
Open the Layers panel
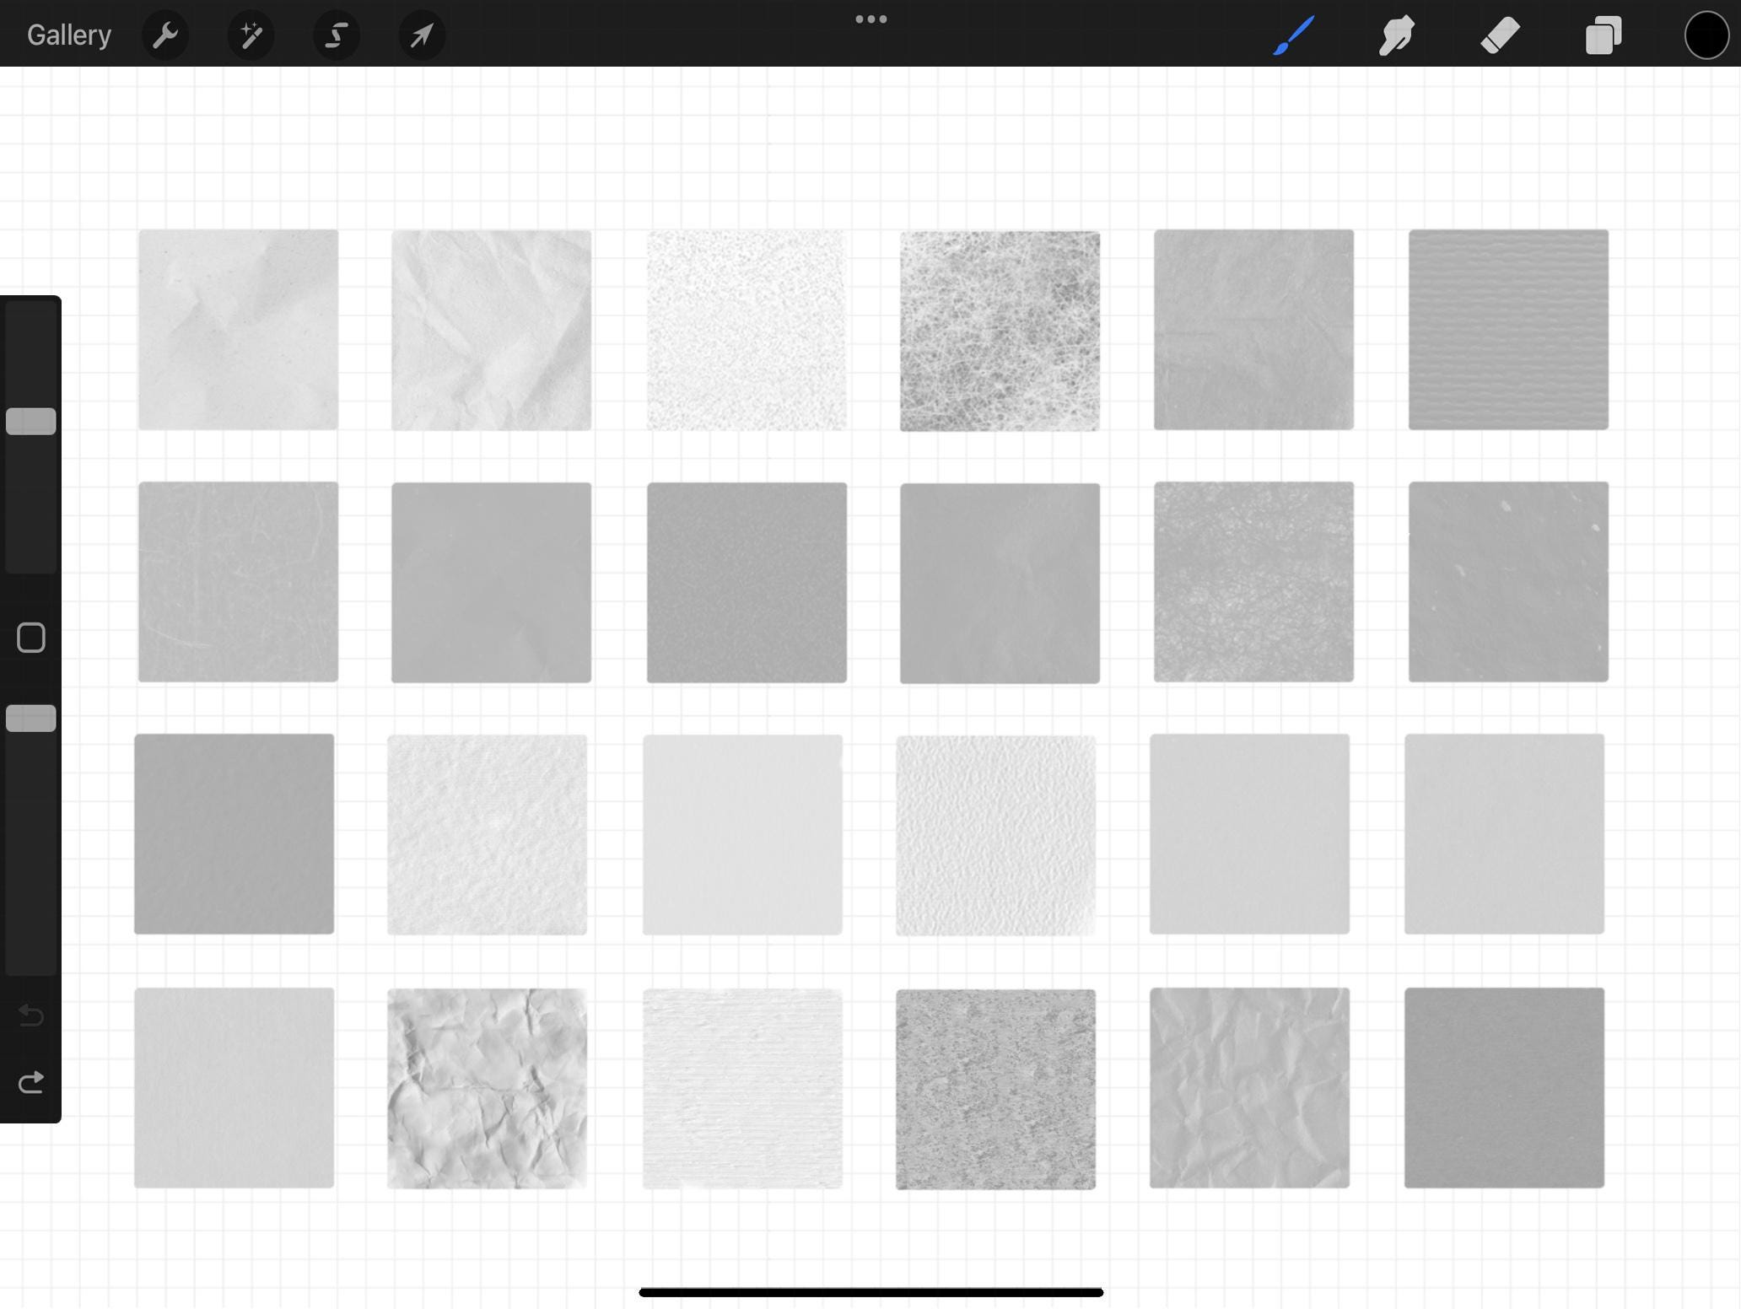[x=1604, y=35]
